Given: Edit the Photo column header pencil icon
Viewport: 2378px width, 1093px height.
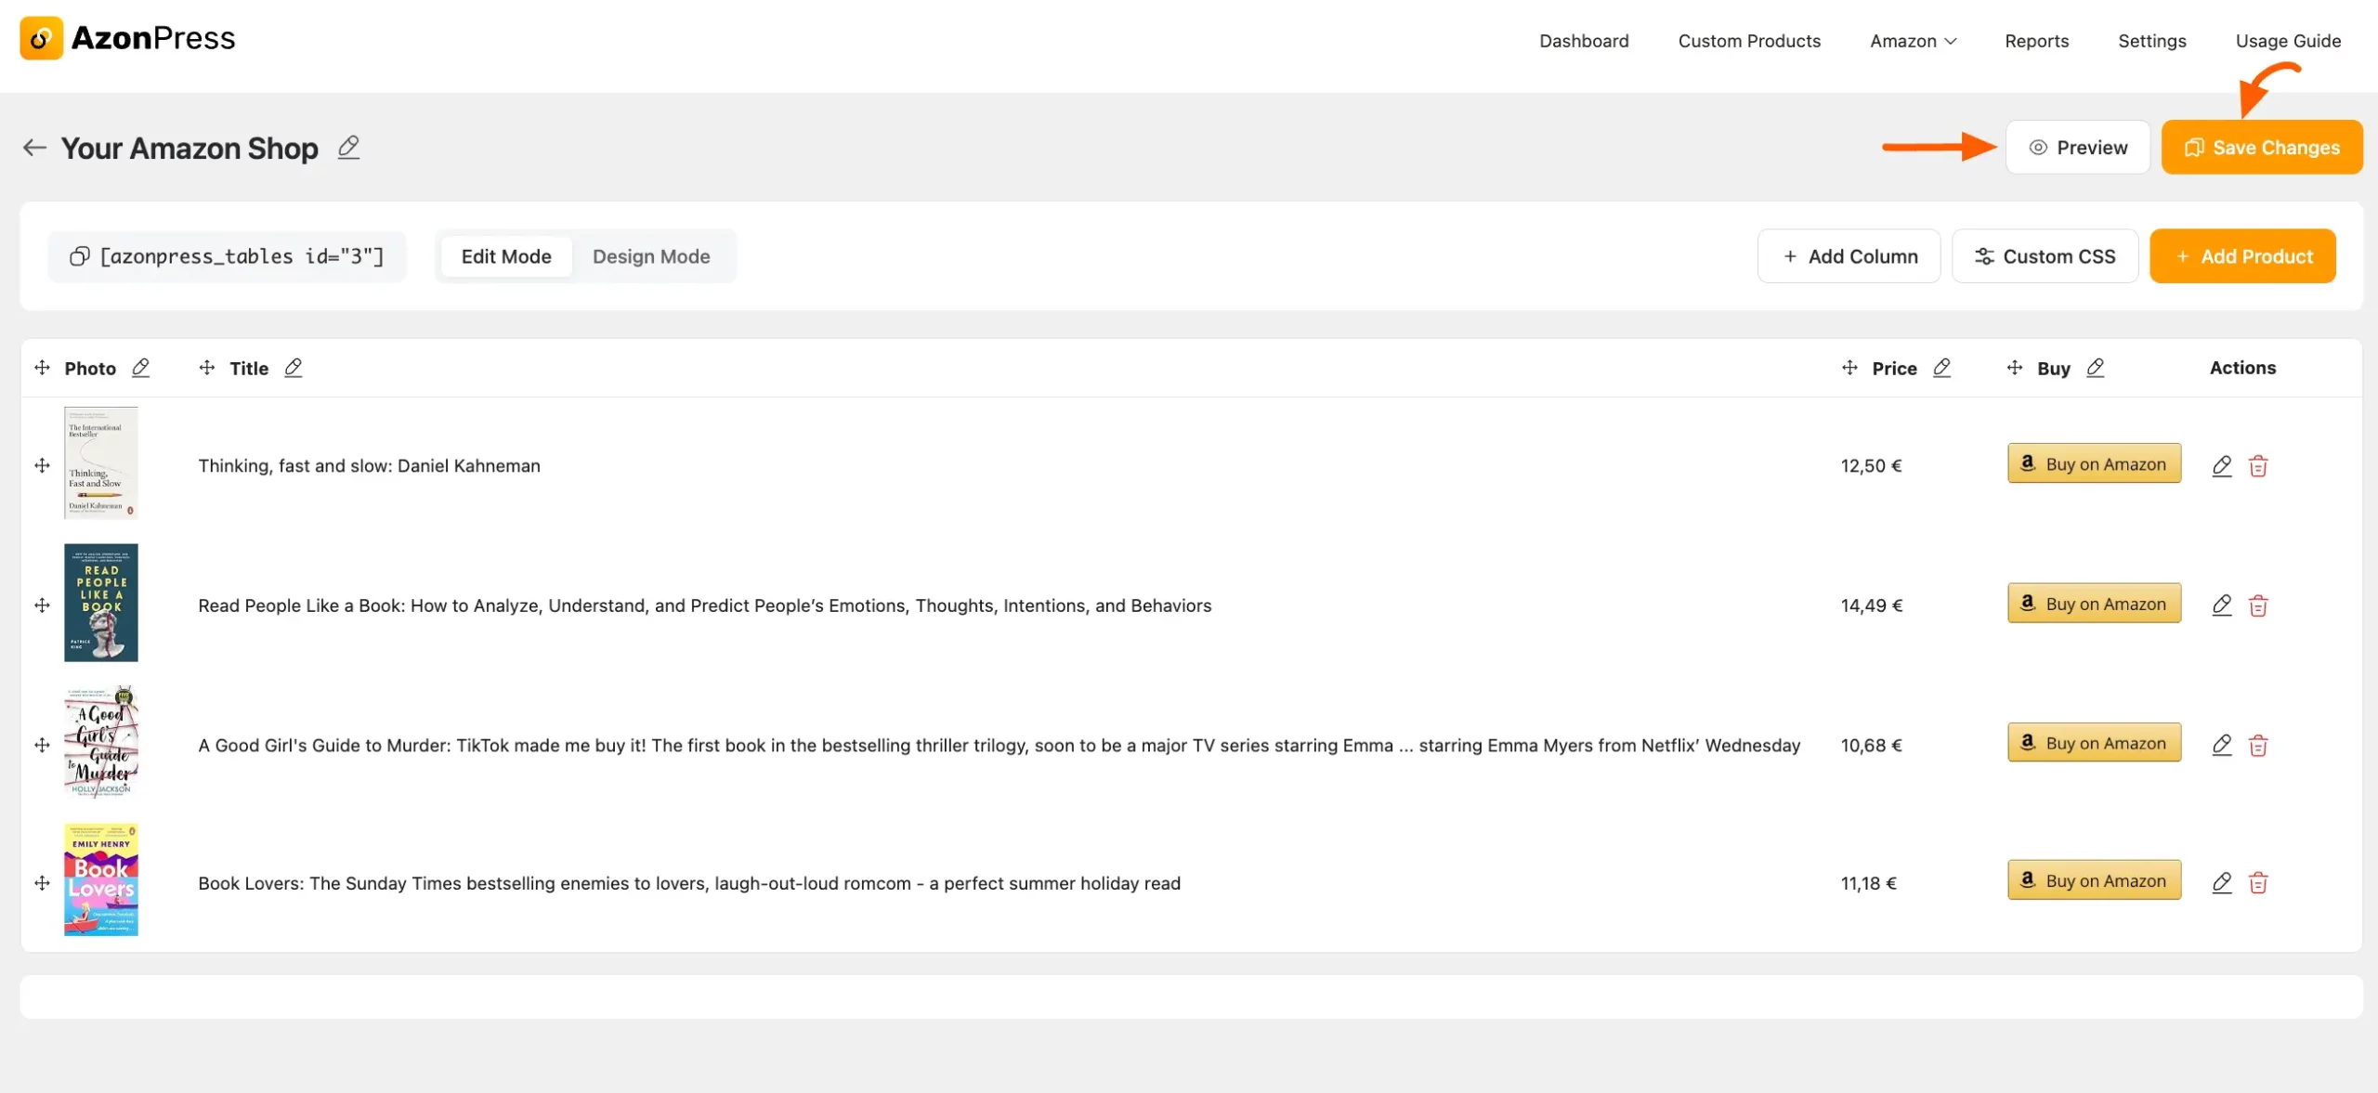Looking at the screenshot, I should pos(141,368).
